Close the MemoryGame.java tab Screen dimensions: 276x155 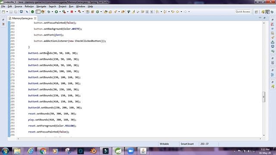tap(35, 18)
